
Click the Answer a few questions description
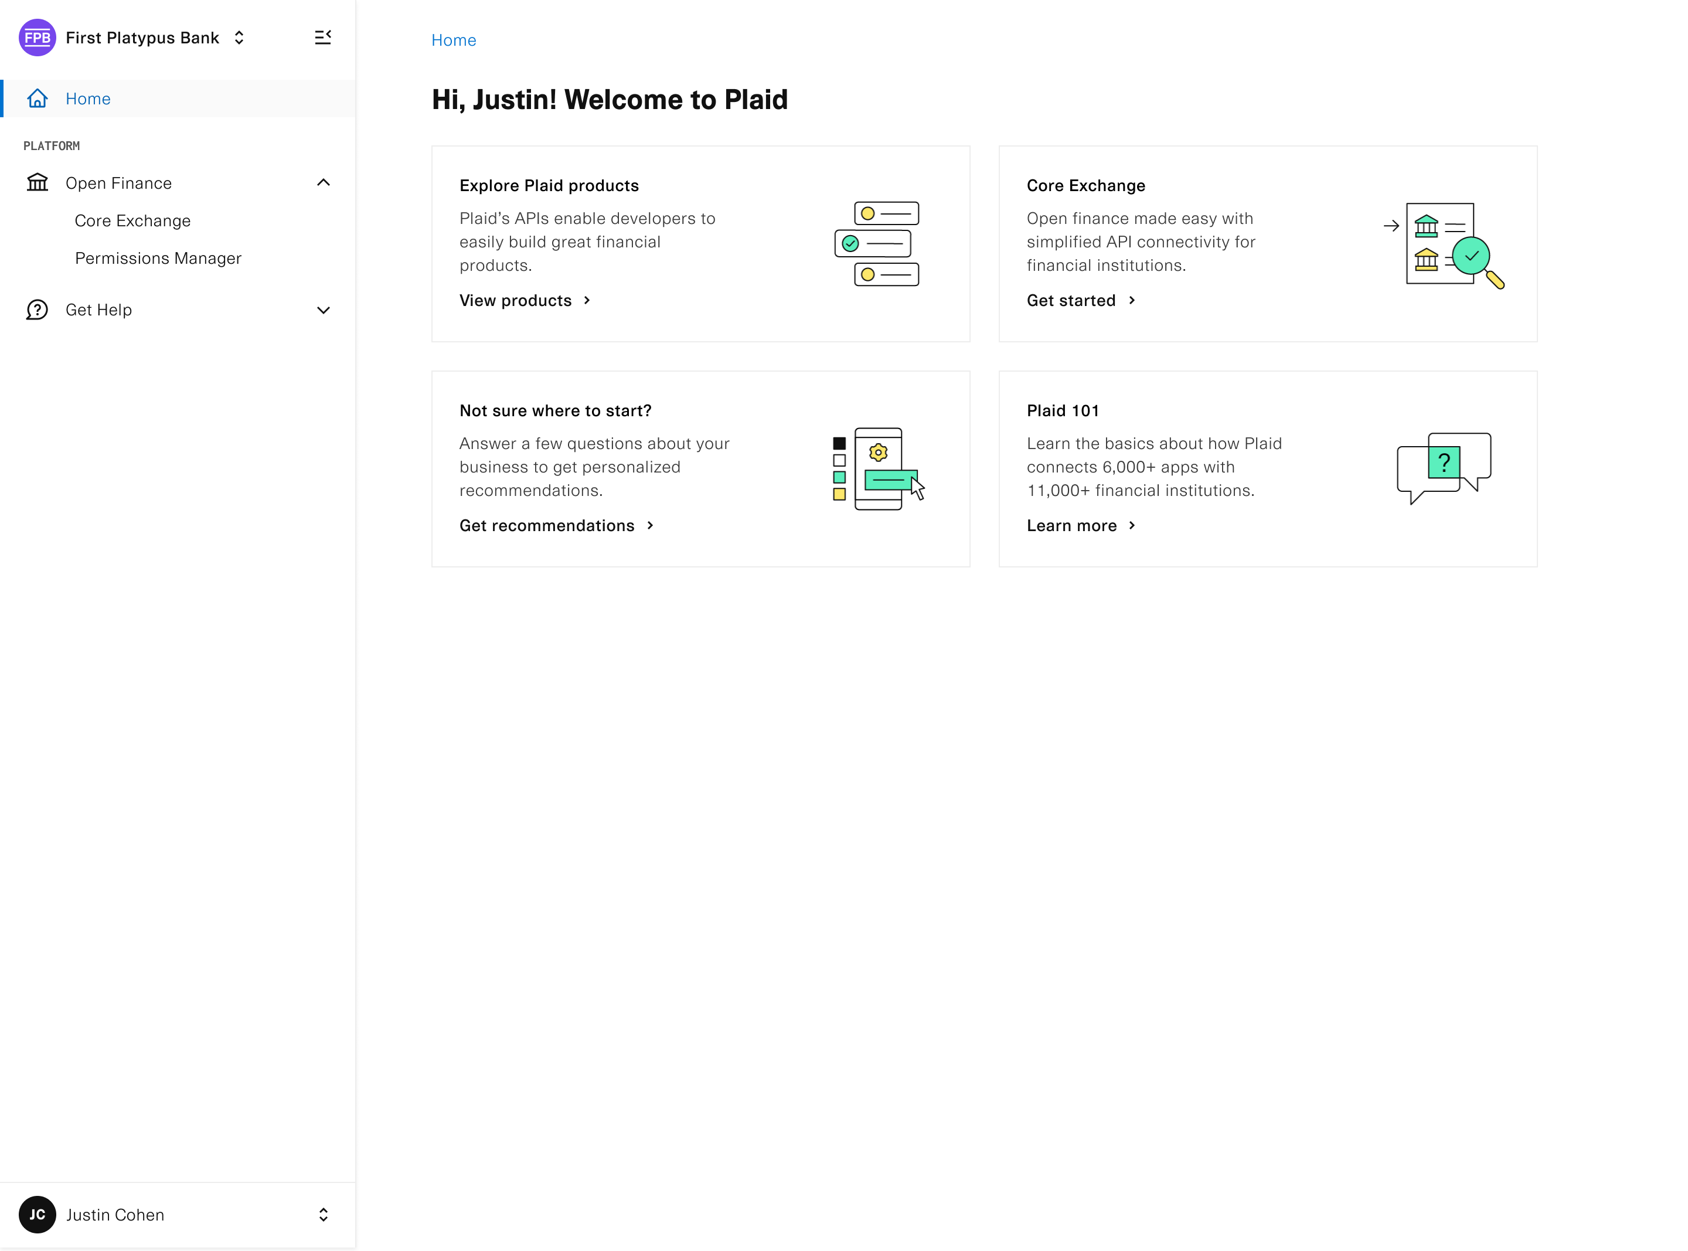point(594,467)
